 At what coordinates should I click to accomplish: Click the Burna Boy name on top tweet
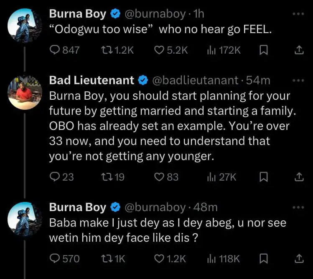pyautogui.click(x=78, y=14)
